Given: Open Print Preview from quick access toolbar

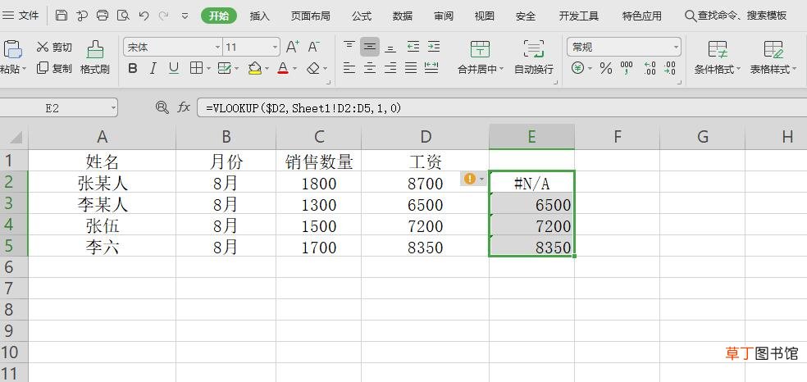Looking at the screenshot, I should click(123, 16).
